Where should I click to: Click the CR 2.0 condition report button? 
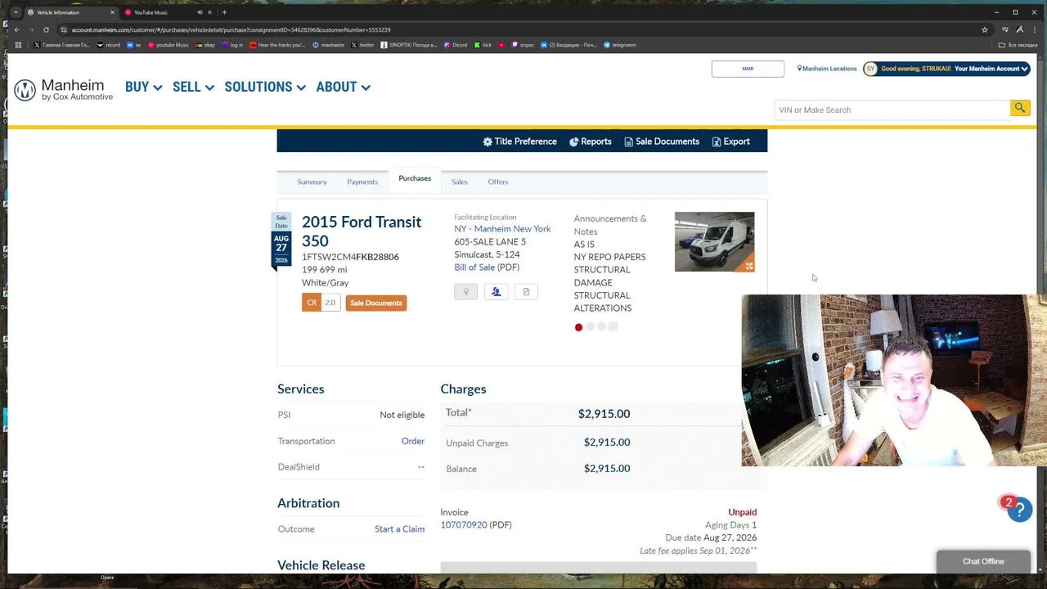[321, 303]
